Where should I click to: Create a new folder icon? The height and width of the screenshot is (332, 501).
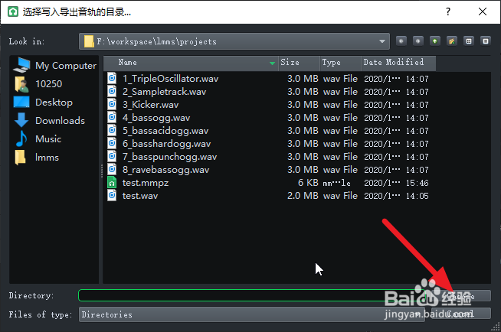click(452, 41)
